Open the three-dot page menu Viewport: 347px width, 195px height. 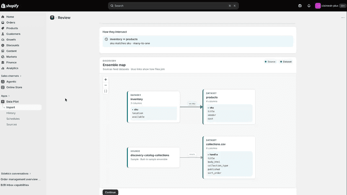coord(343,18)
